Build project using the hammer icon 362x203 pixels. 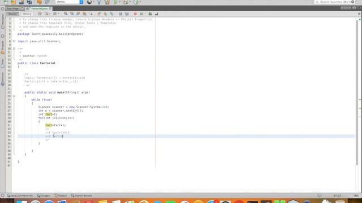99,2
